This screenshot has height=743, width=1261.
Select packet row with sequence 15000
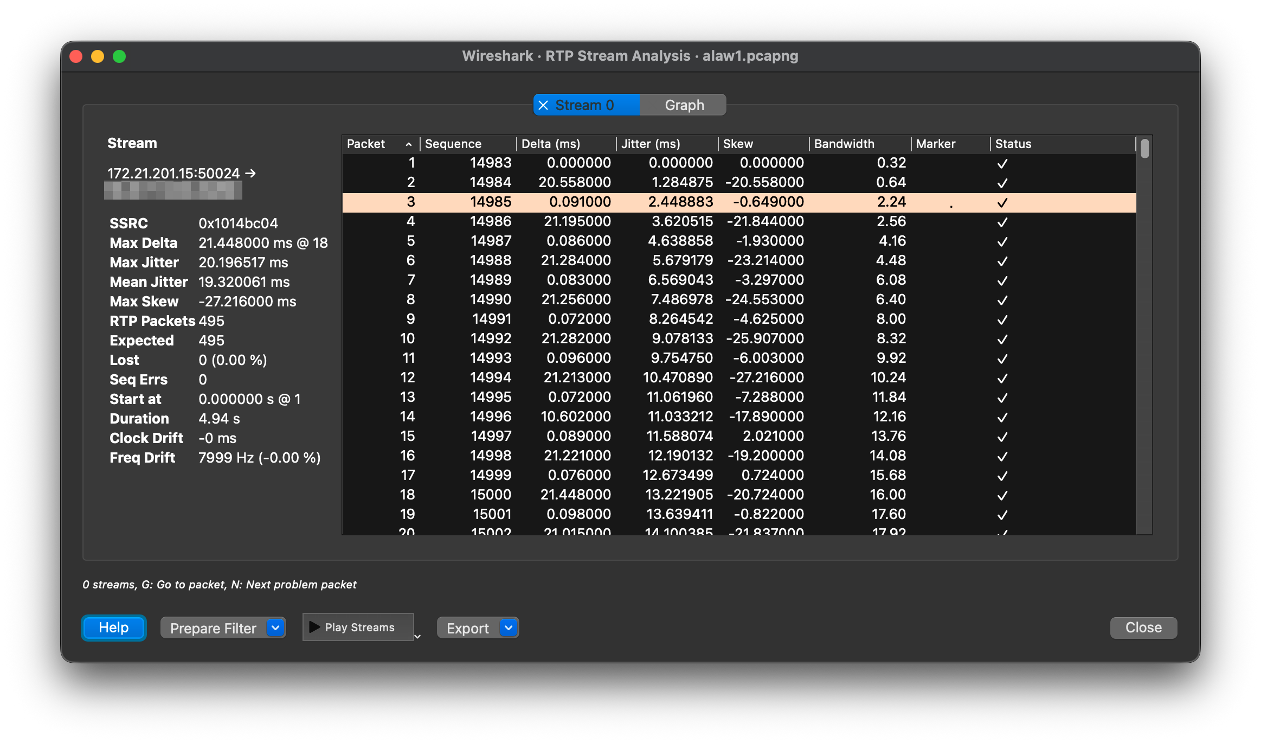coord(739,495)
